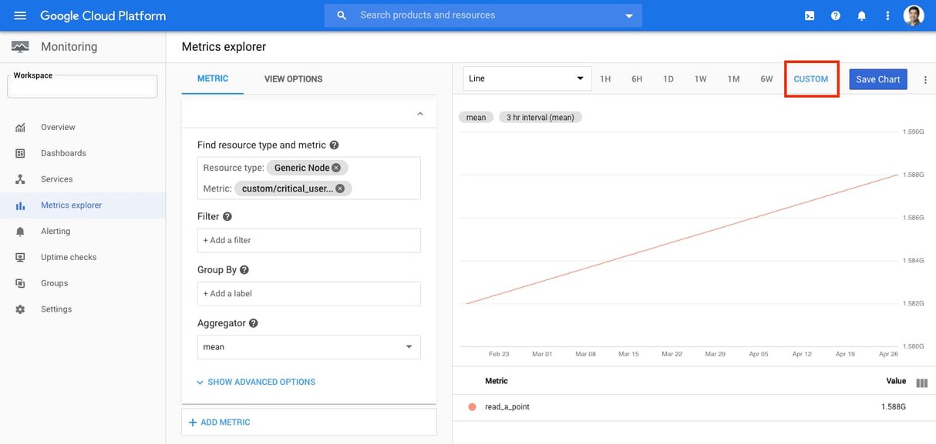Go to Dashboards page
This screenshot has width=936, height=444.
[x=63, y=154]
